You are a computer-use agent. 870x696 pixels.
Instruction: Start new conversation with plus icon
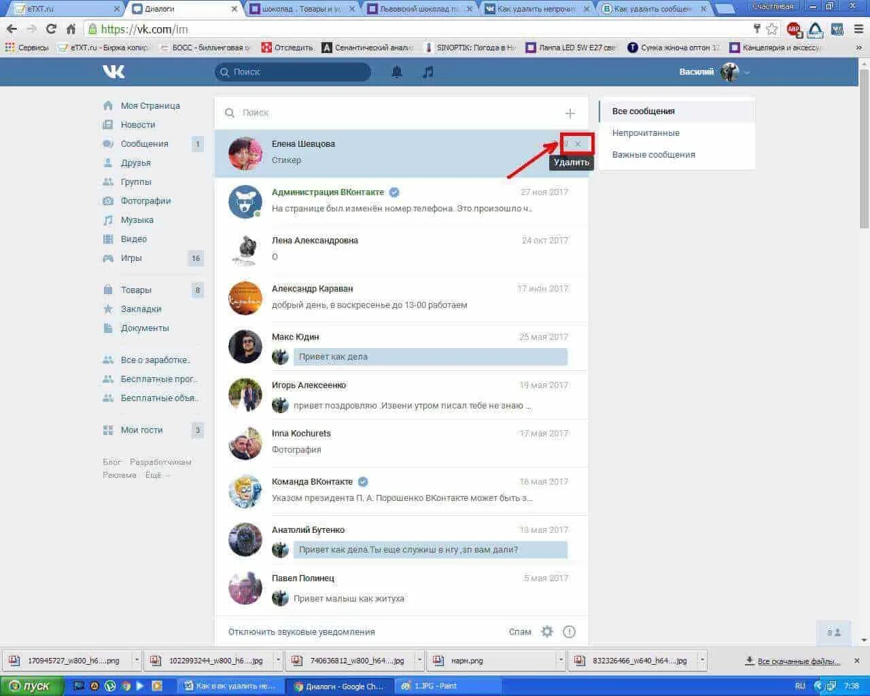[570, 114]
